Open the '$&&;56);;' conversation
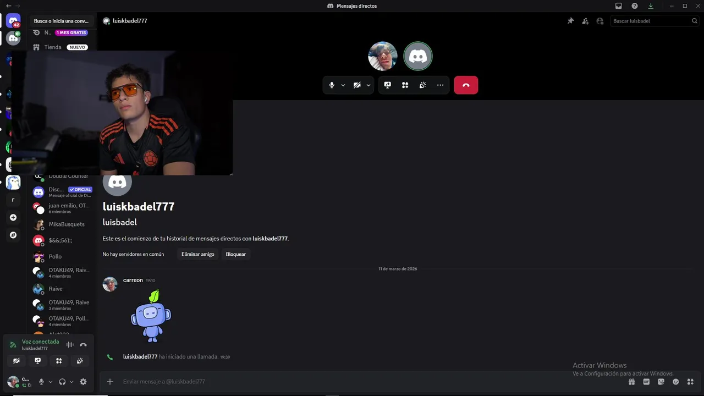 [x=62, y=240]
